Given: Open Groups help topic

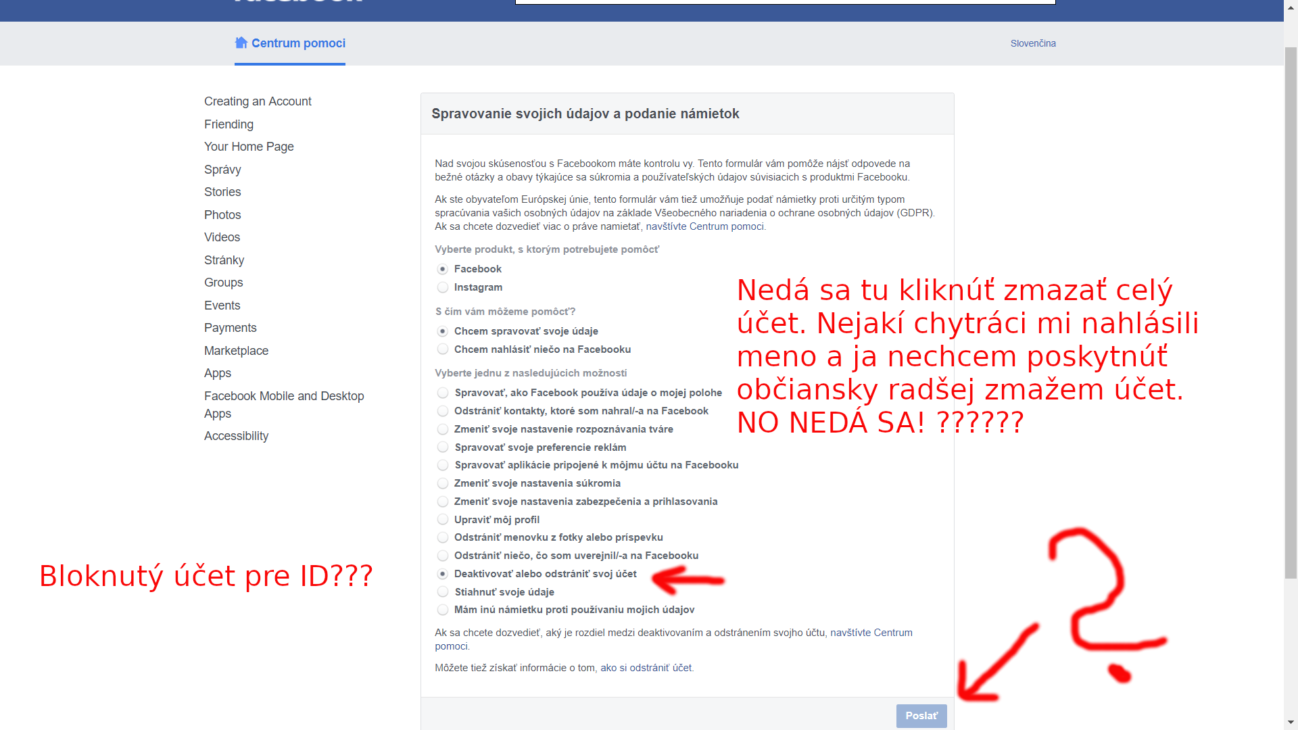Looking at the screenshot, I should (x=223, y=283).
